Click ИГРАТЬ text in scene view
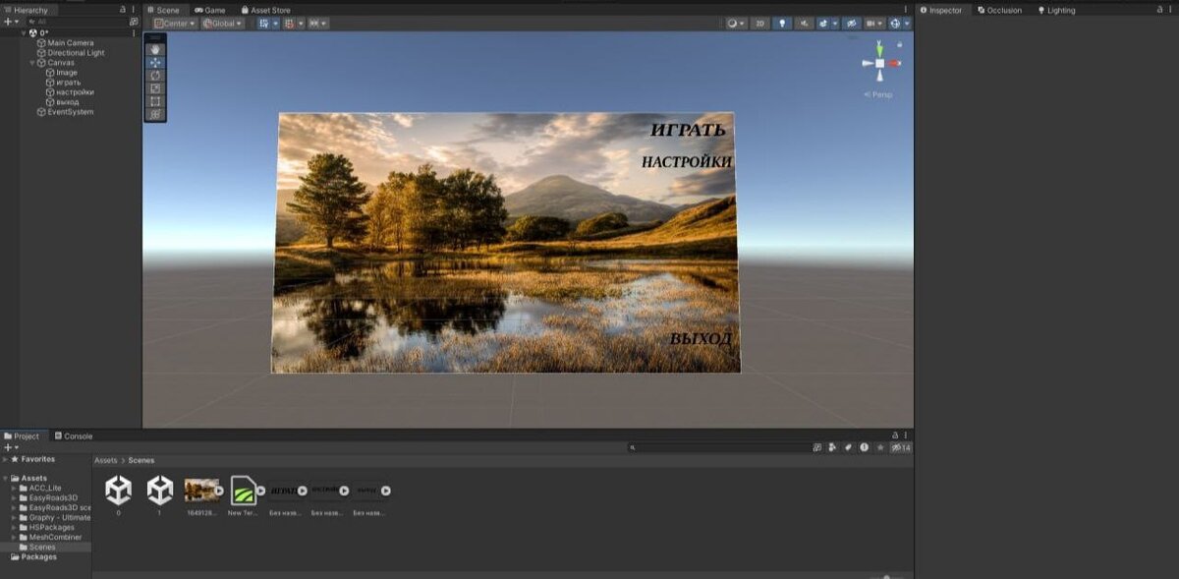The image size is (1179, 579). [x=688, y=130]
